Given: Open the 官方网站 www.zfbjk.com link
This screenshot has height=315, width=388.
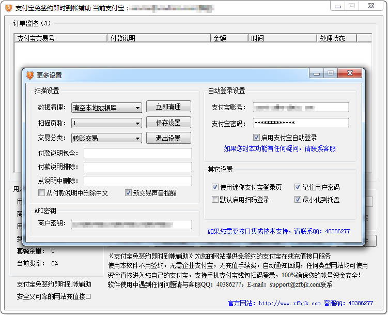Looking at the screenshot, I should 289,303.
